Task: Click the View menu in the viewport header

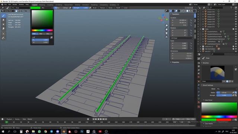Action: 23,11
